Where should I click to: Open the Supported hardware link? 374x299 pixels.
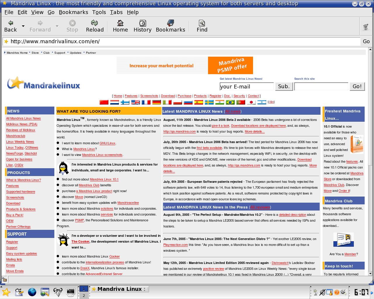(x=20, y=192)
